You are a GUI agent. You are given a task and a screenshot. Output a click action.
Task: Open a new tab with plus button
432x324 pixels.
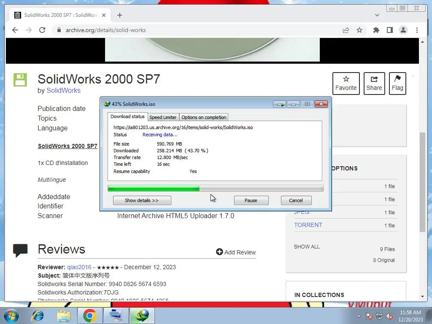[x=119, y=15]
